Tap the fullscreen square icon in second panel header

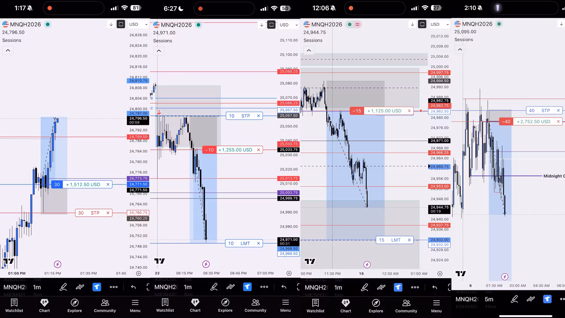271,25
